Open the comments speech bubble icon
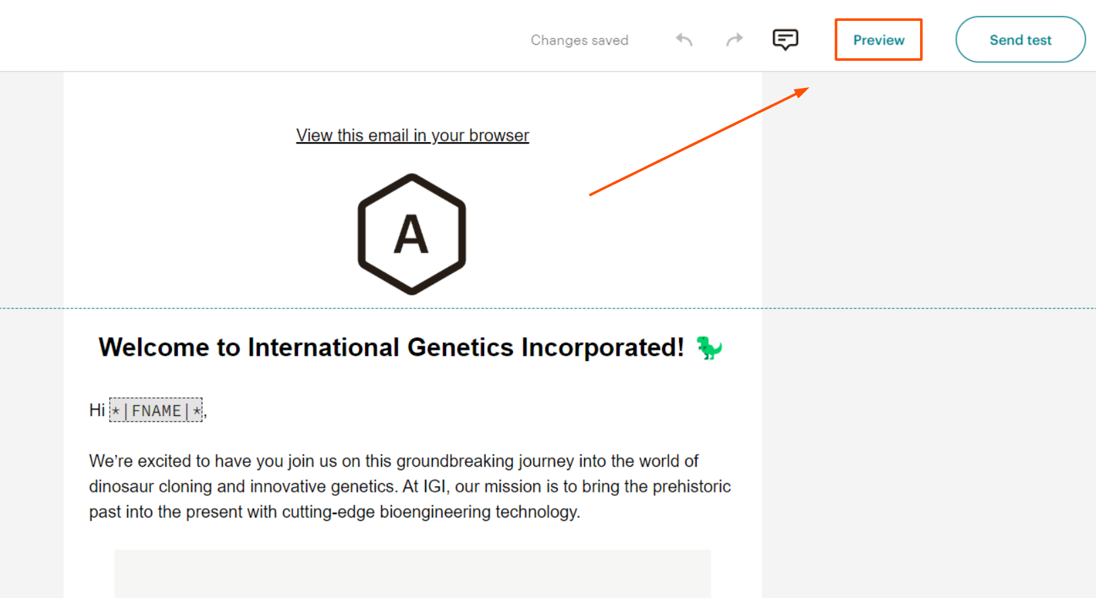This screenshot has height=598, width=1096. (x=785, y=40)
